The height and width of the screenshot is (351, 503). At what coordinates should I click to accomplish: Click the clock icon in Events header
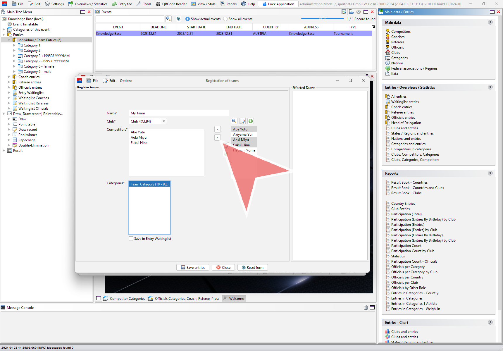point(358,12)
